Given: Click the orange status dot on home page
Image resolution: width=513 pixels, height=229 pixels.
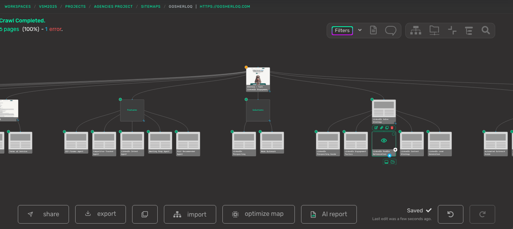Looking at the screenshot, I should [x=246, y=67].
